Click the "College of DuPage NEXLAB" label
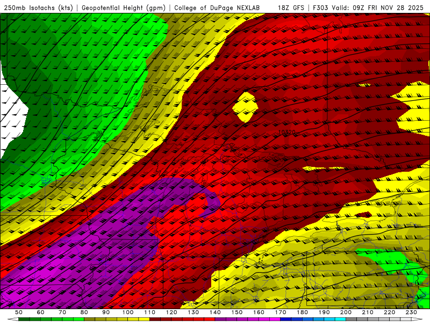 click(x=217, y=8)
